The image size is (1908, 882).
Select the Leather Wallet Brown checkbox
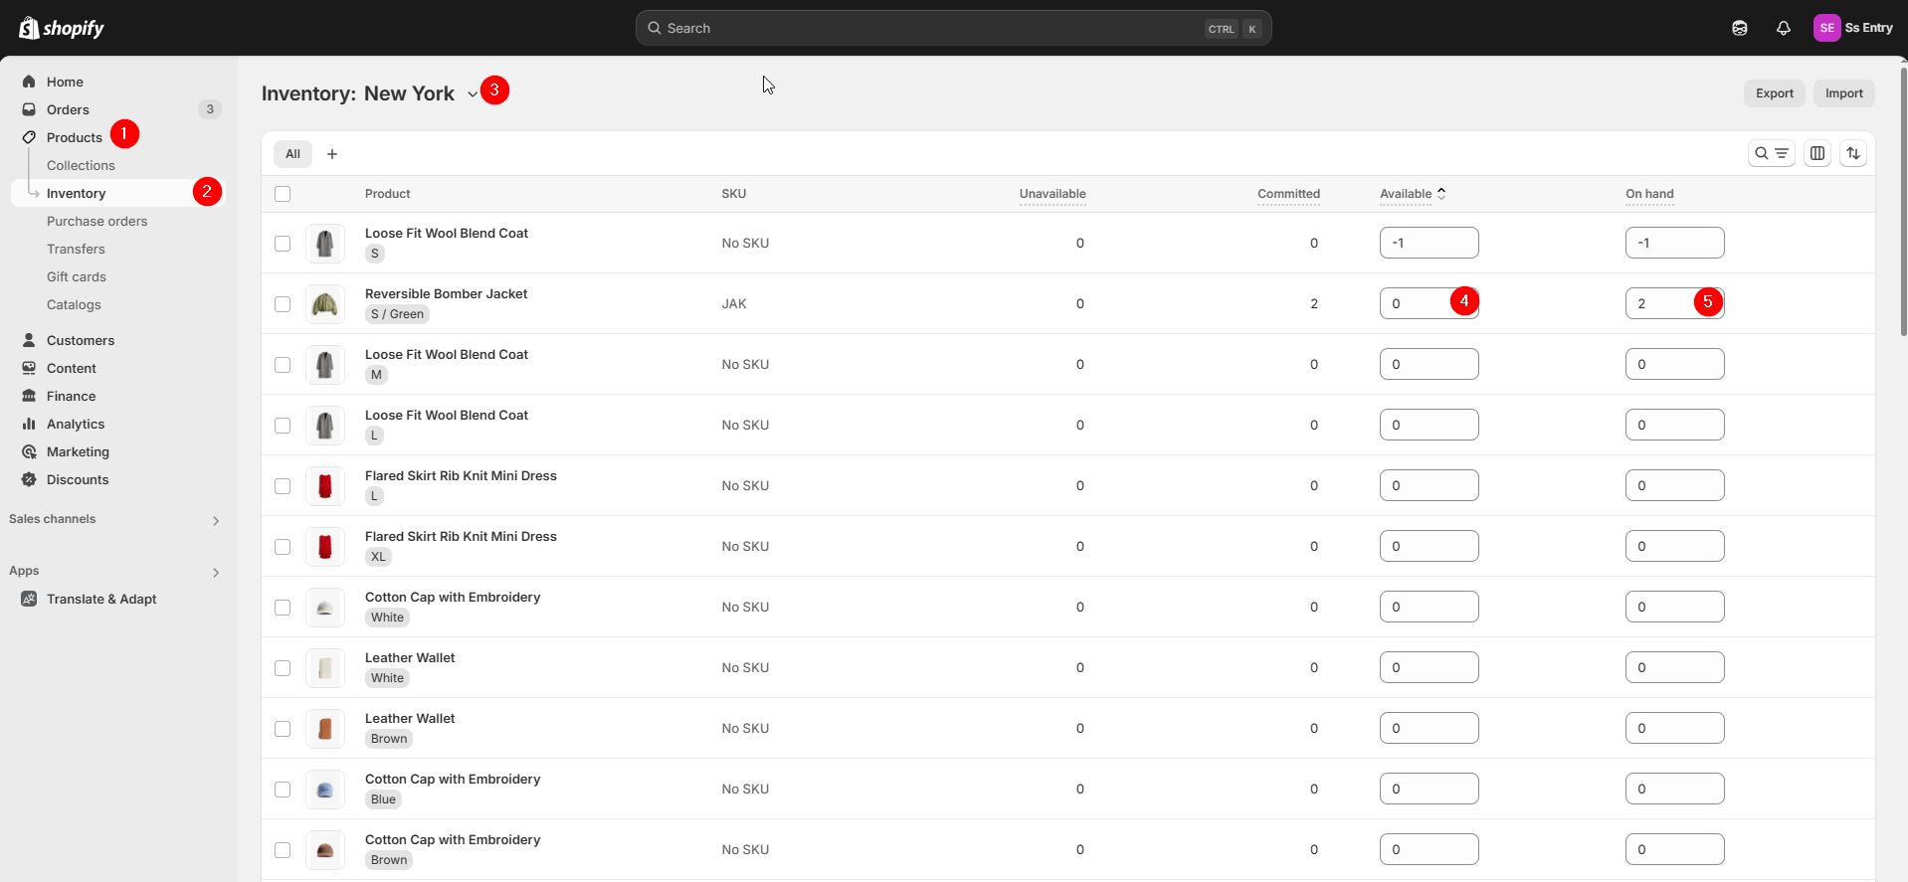[x=283, y=729]
